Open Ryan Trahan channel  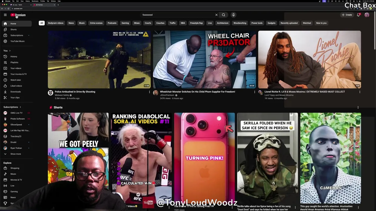pos(16,148)
